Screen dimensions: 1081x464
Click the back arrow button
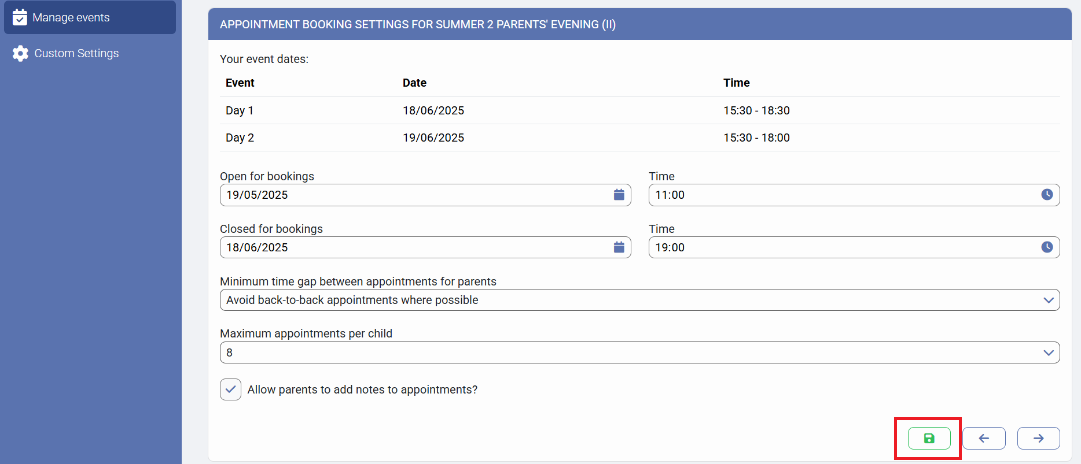[984, 438]
